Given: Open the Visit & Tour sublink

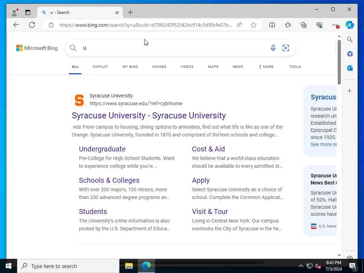Looking at the screenshot, I should (210, 212).
